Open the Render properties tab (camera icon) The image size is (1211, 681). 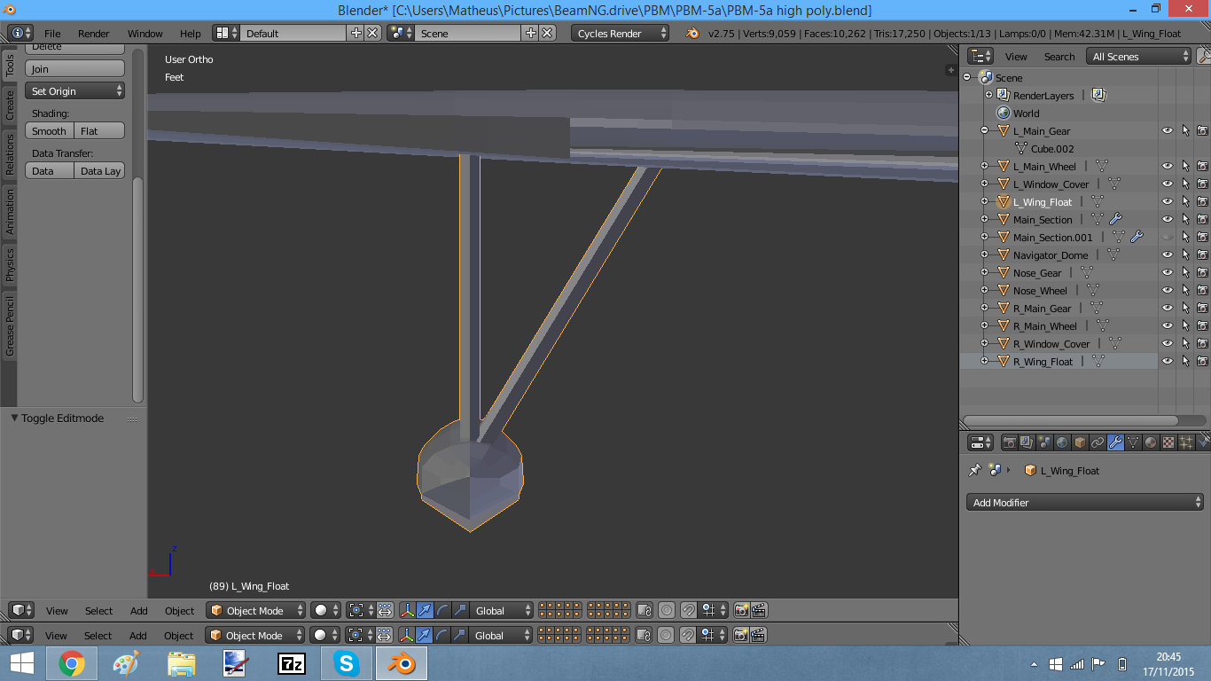point(1009,442)
